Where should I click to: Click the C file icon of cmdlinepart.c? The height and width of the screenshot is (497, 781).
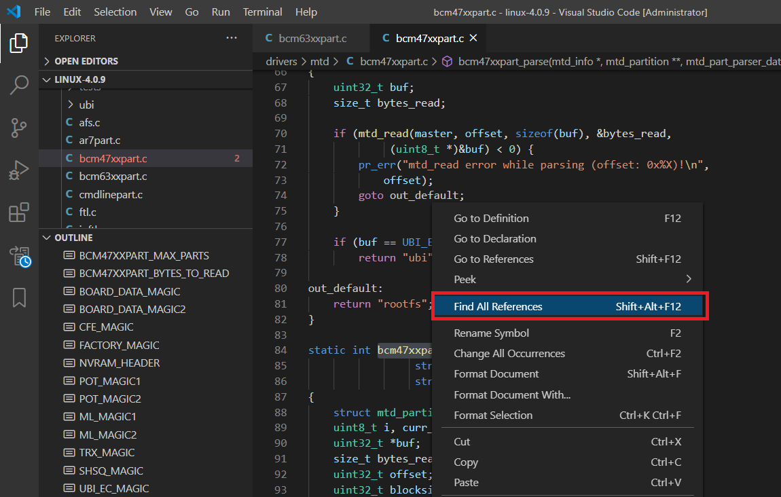[69, 194]
